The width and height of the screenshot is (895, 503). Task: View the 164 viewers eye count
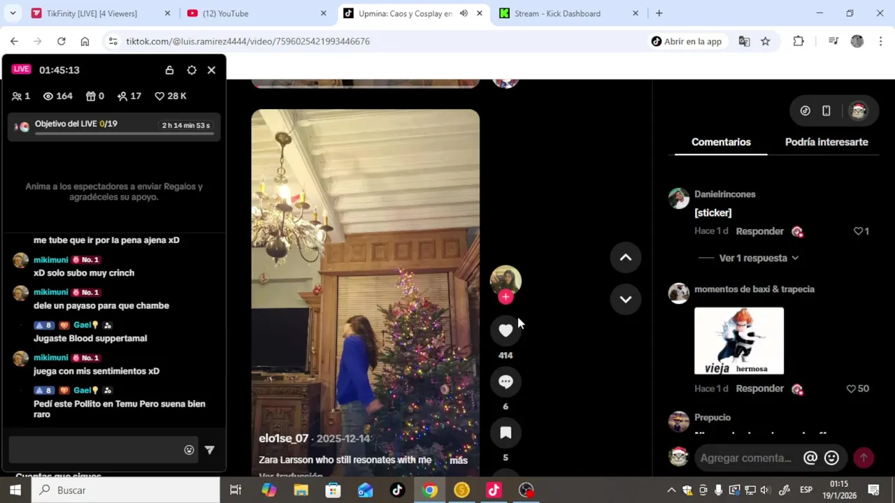point(58,96)
